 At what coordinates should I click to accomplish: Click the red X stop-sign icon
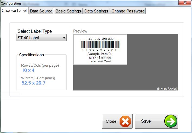click(x=125, y=121)
